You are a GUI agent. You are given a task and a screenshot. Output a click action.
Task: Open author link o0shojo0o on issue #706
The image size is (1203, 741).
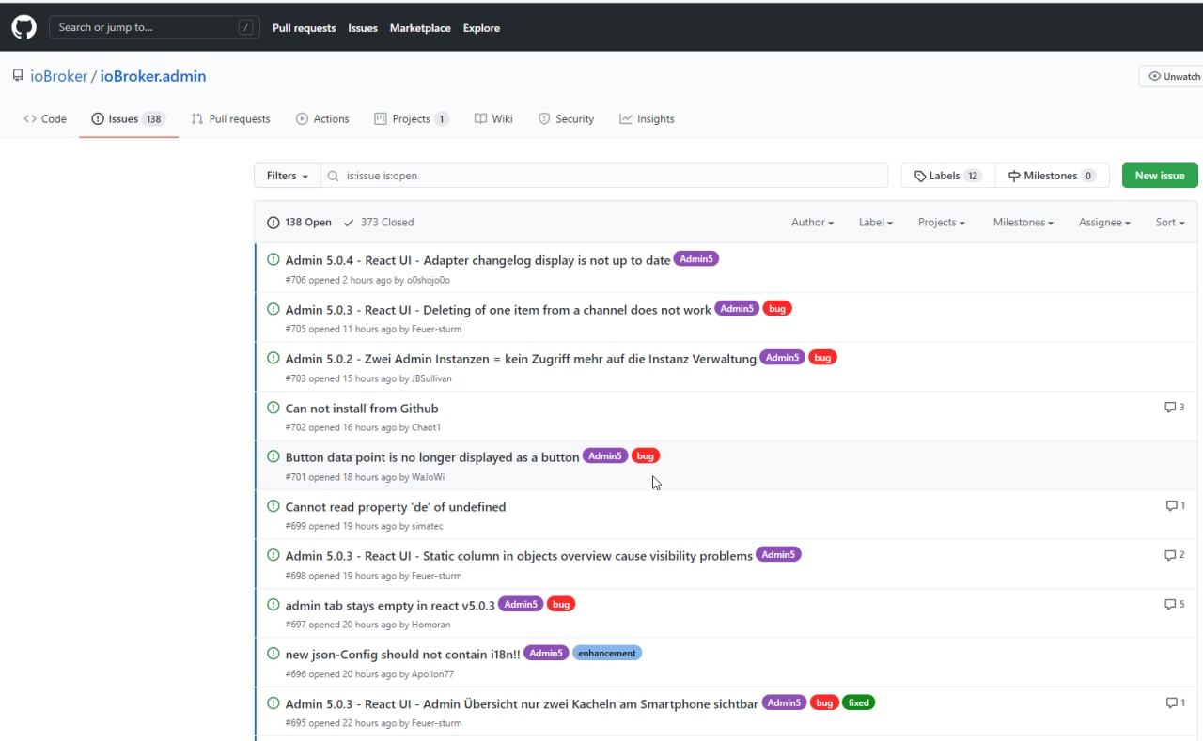pyautogui.click(x=429, y=280)
